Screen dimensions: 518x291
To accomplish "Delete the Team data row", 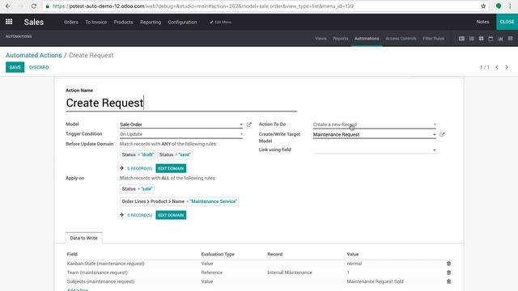I will pos(448,272).
